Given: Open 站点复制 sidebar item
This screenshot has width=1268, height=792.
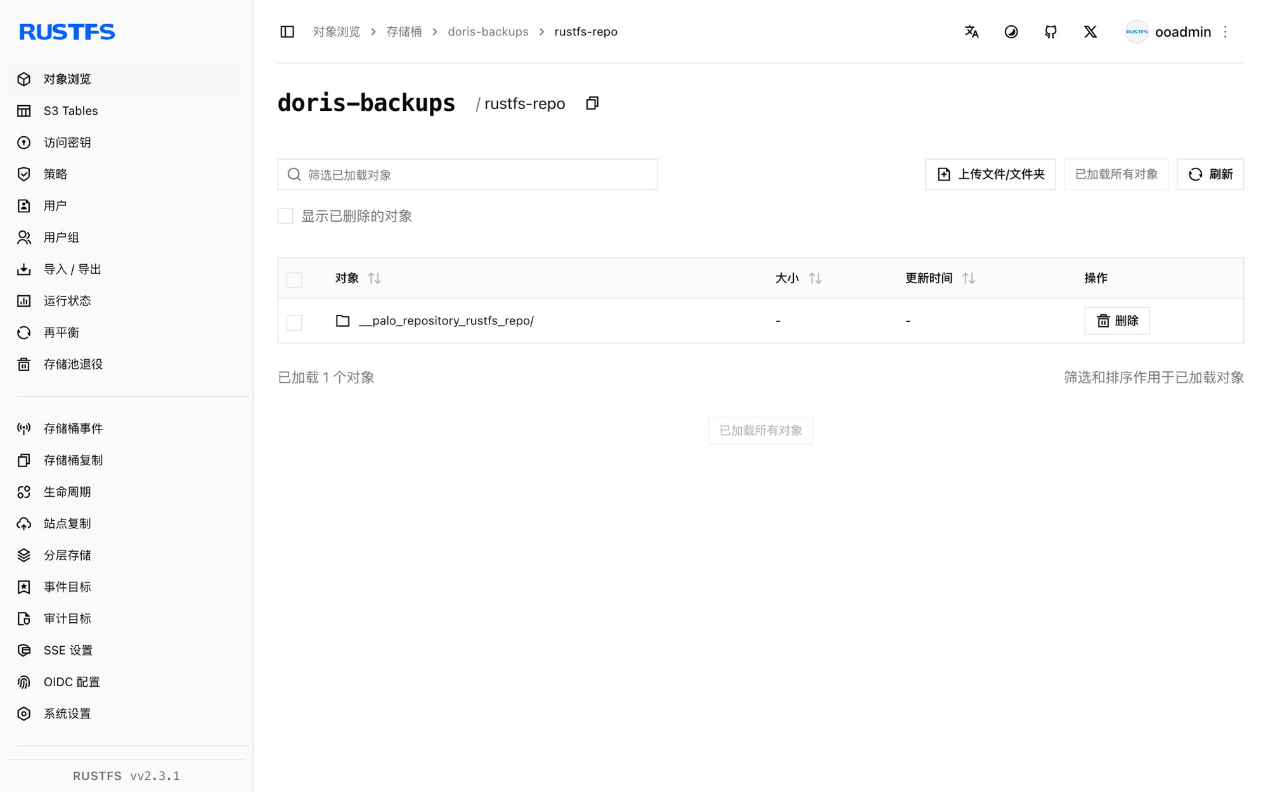Looking at the screenshot, I should pyautogui.click(x=124, y=524).
